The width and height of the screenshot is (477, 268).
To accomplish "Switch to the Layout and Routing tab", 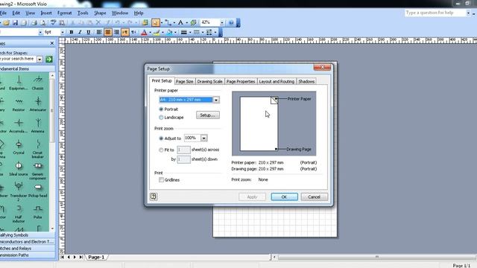I will pyautogui.click(x=277, y=81).
